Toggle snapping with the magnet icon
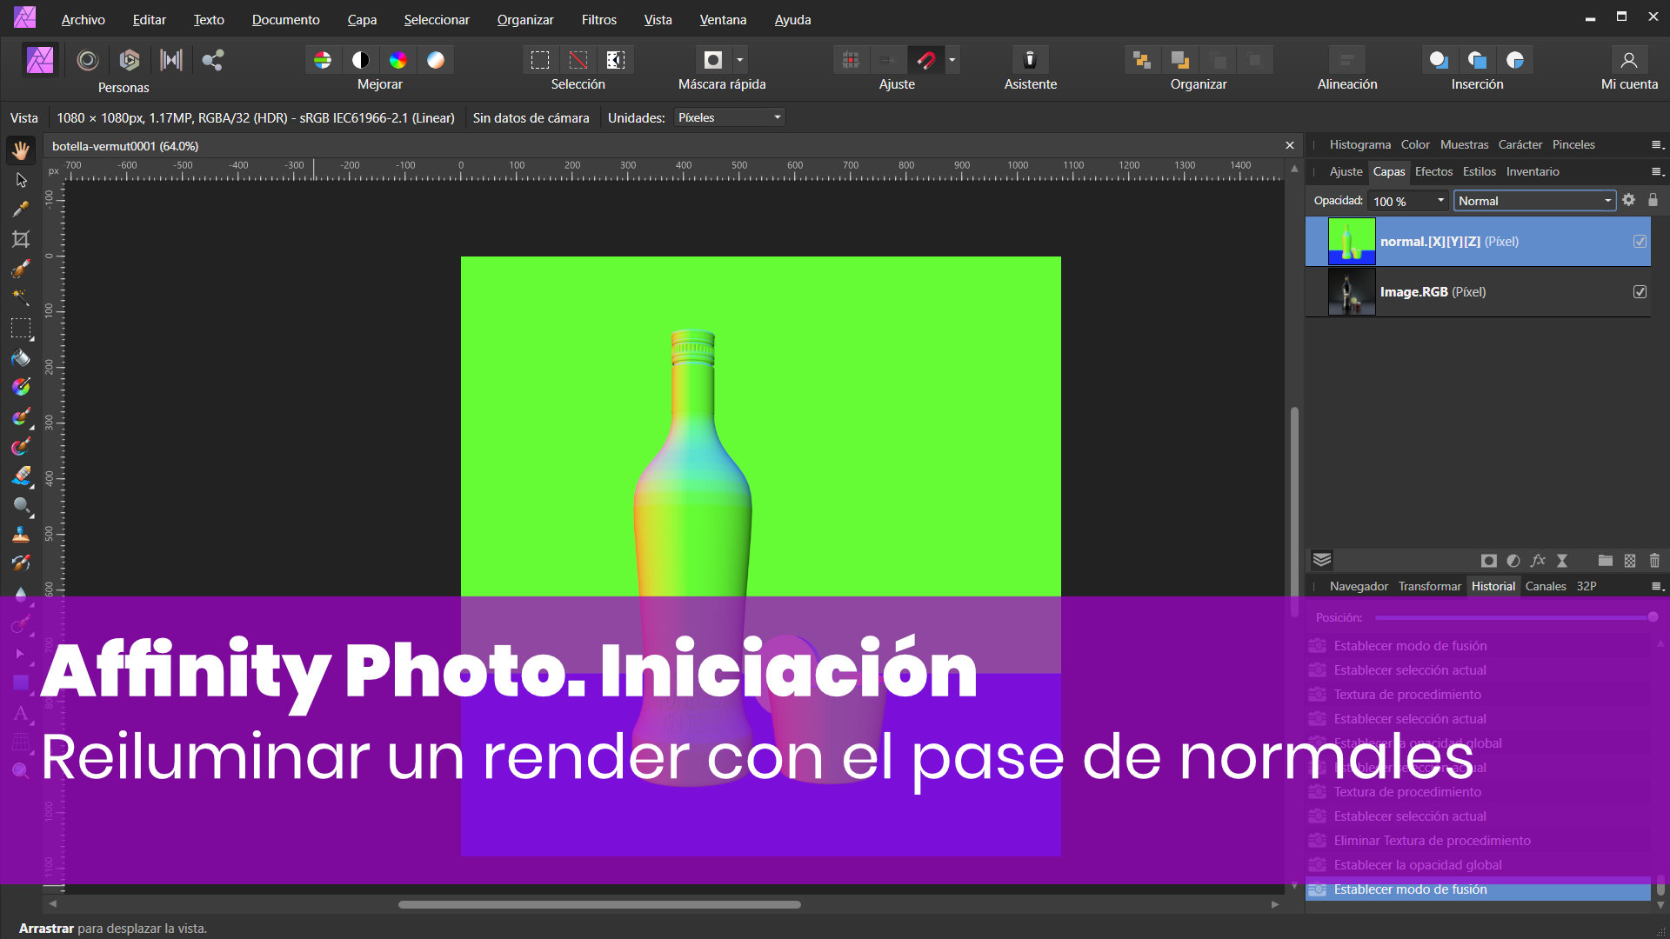This screenshot has width=1670, height=939. 926,60
